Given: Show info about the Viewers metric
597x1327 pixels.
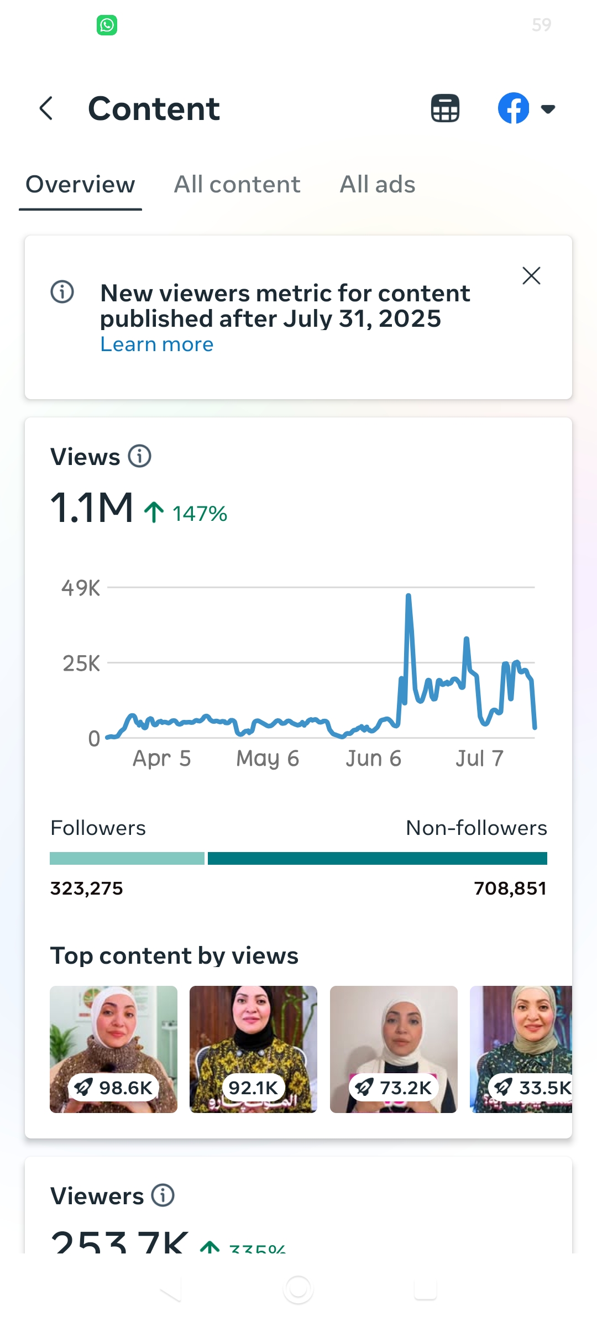Looking at the screenshot, I should tap(163, 1195).
